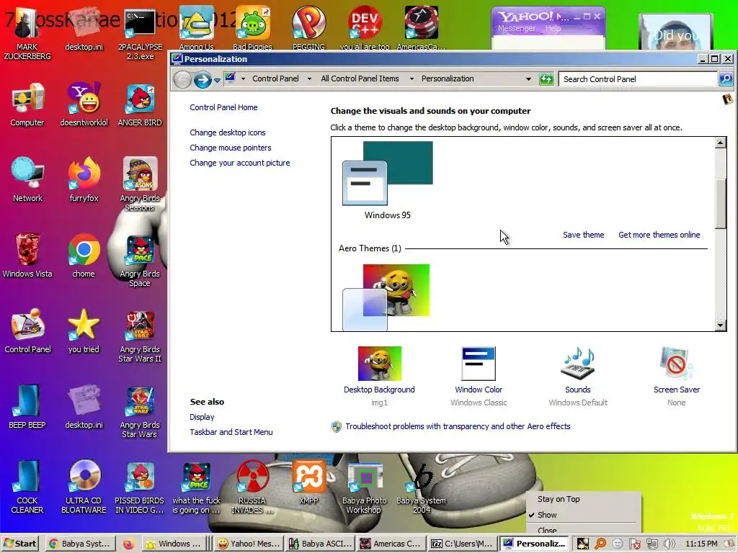Select the BEEP BEEP desktop icon
The height and width of the screenshot is (553, 738).
[x=27, y=407]
